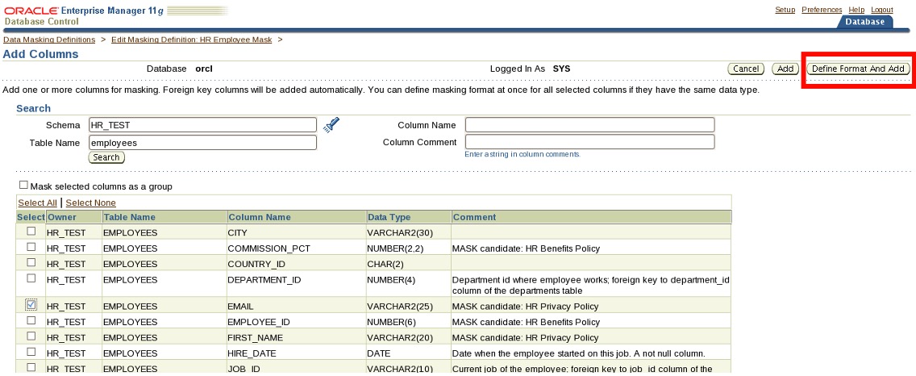Click the Add button
This screenshot has width=916, height=376.
pyautogui.click(x=785, y=69)
